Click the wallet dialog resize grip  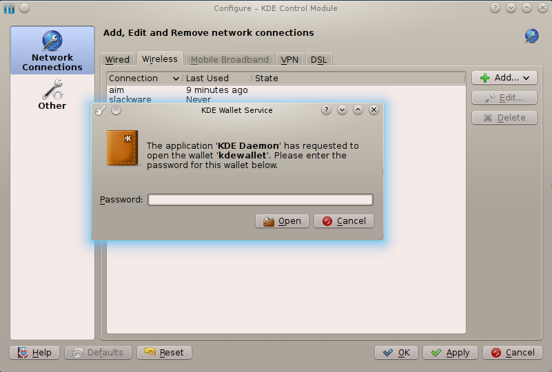click(x=381, y=238)
